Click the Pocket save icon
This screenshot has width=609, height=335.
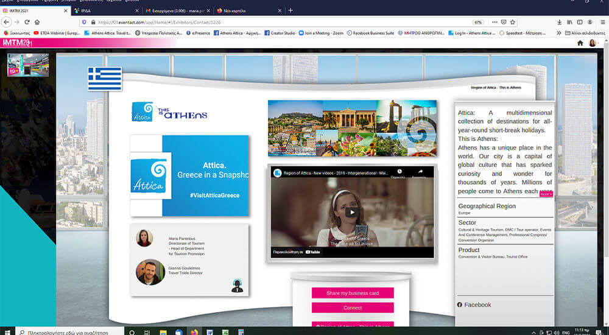[504, 22]
